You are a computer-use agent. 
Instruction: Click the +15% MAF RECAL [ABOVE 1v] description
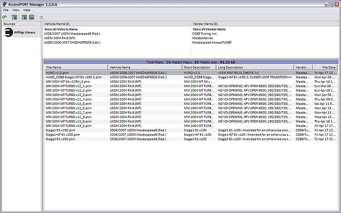click(x=238, y=73)
